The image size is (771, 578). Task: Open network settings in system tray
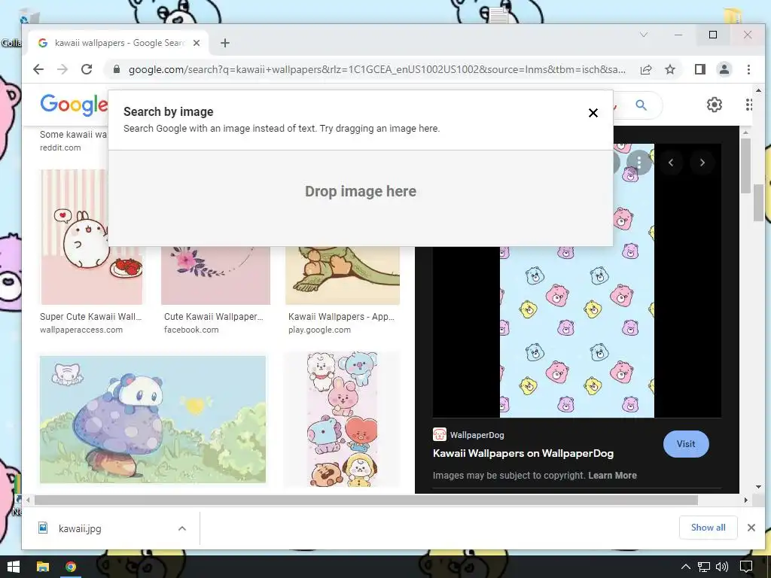coord(704,567)
